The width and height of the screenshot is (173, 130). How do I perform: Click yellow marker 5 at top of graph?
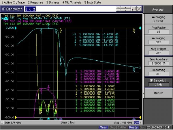[x=134, y=31]
